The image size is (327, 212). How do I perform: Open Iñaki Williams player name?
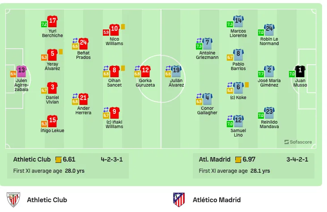tap(114, 124)
